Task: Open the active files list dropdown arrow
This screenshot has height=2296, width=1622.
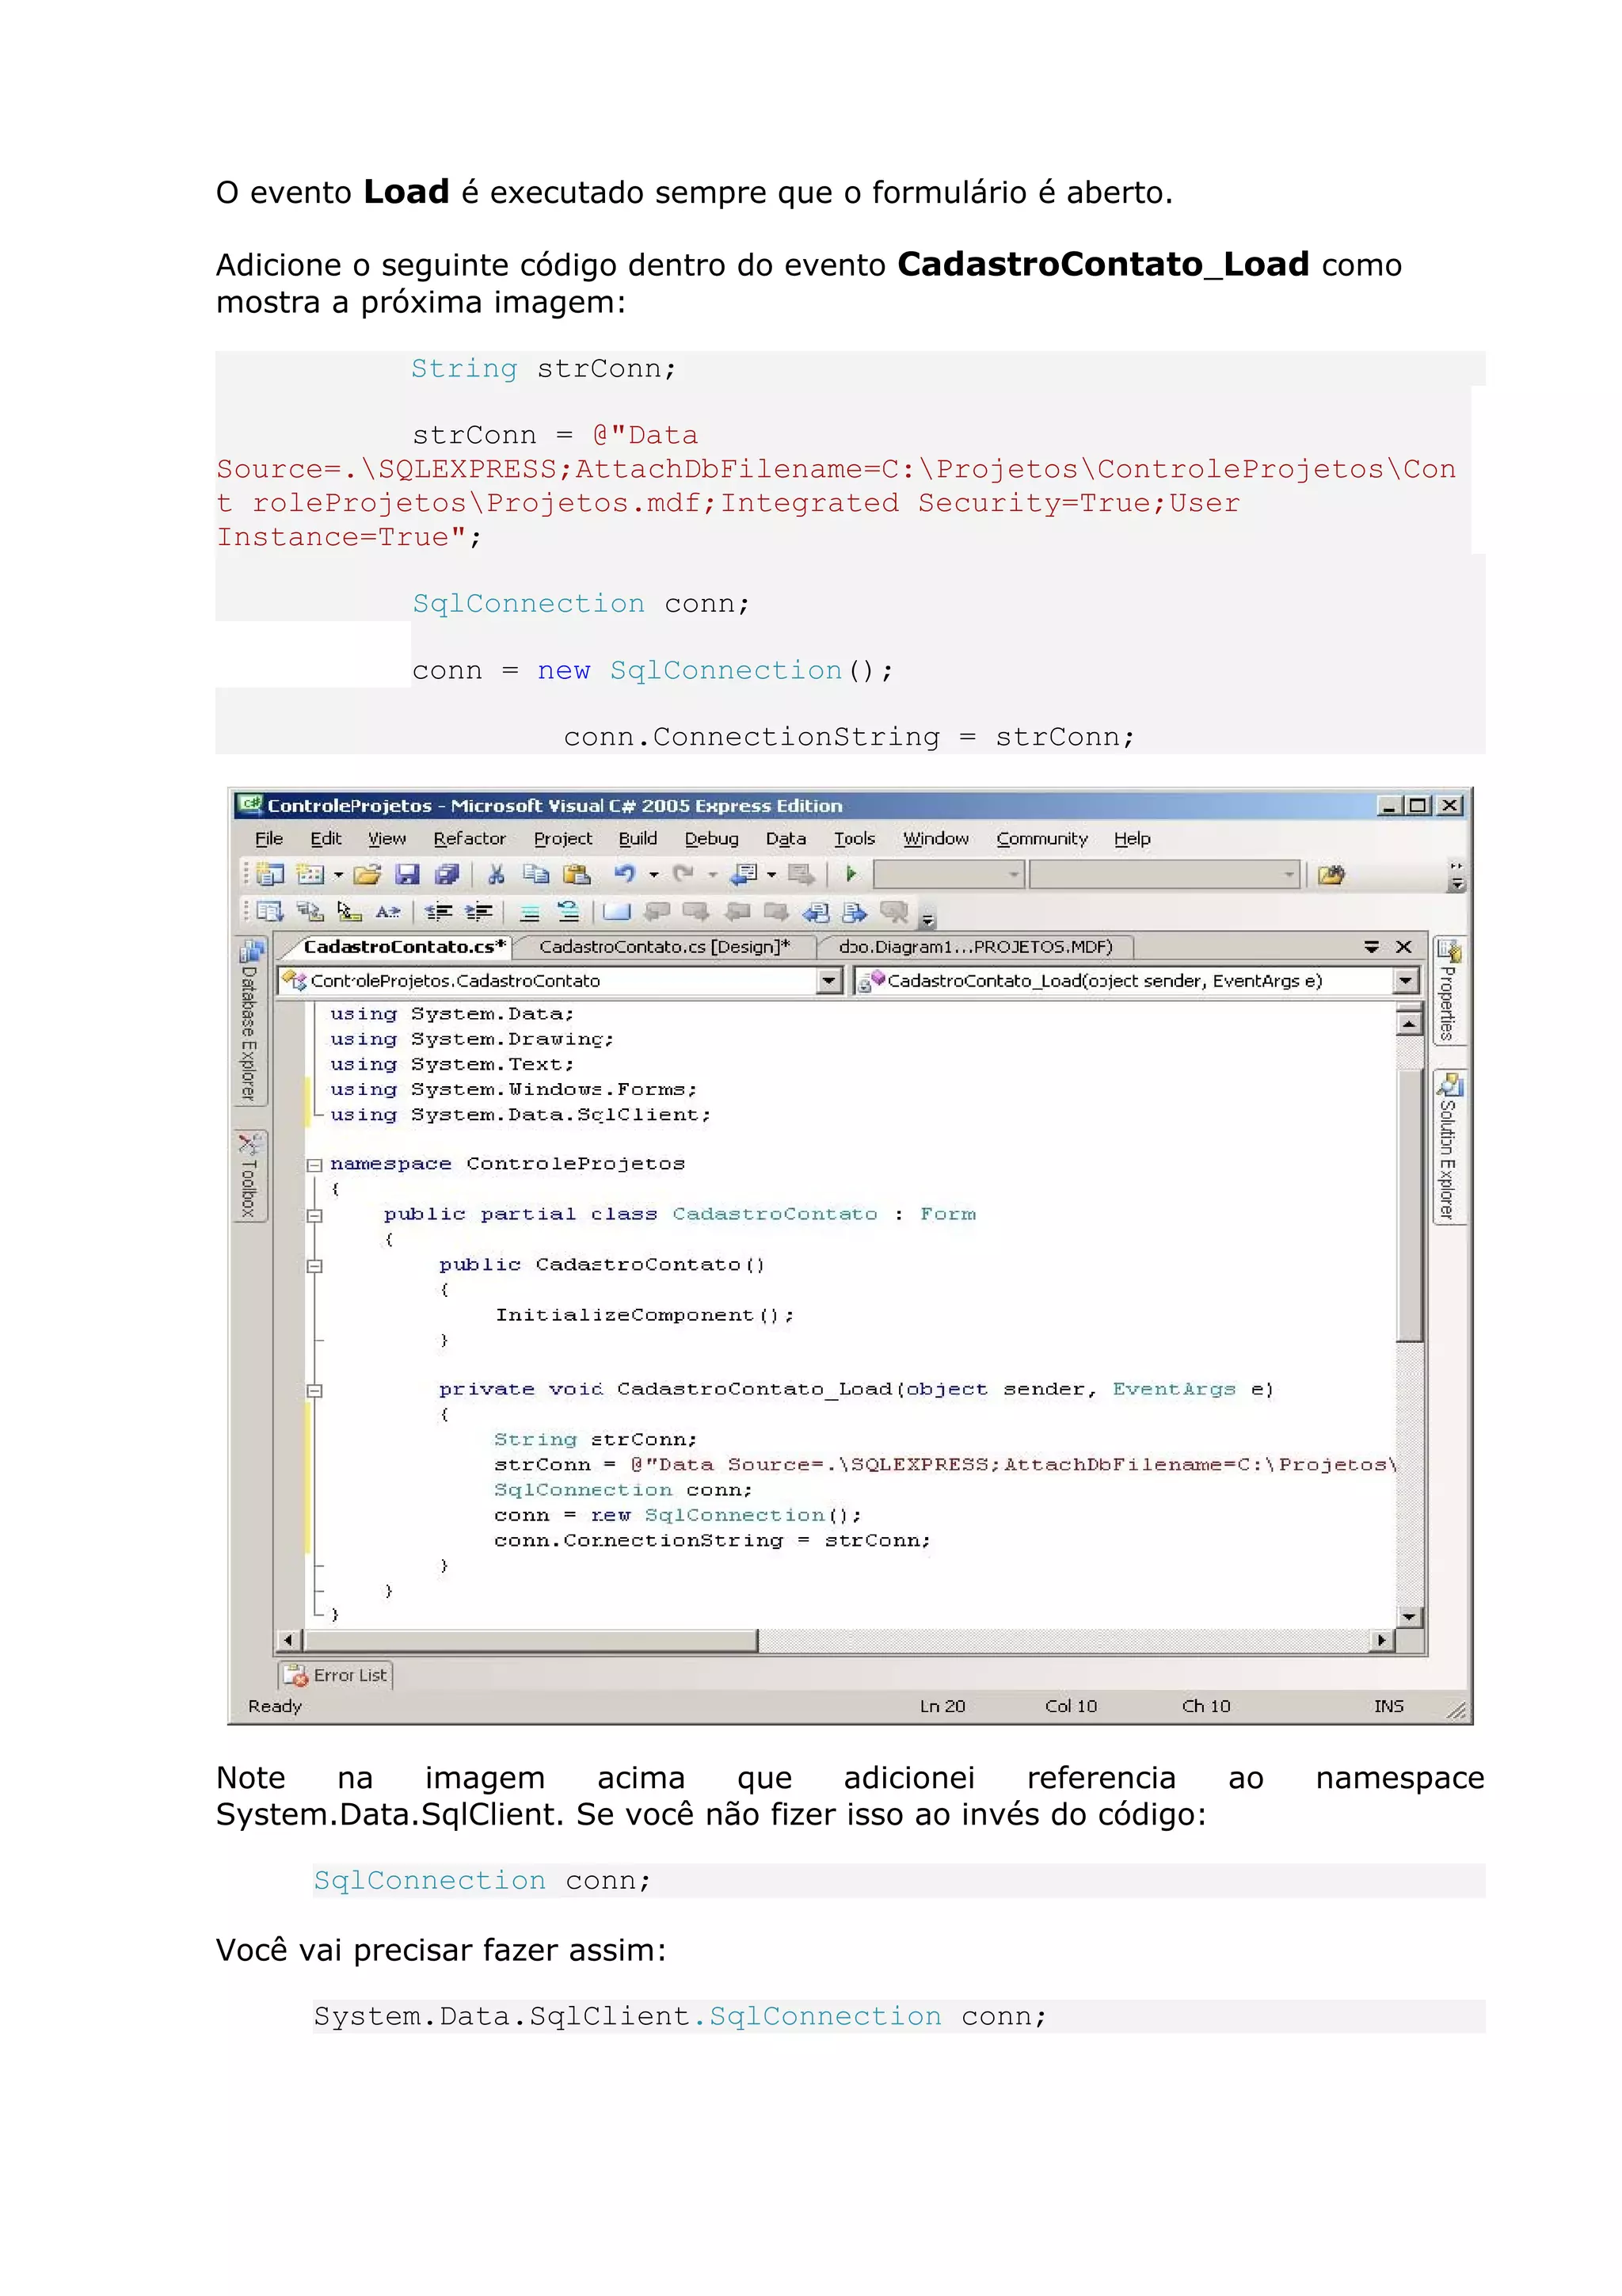Action: tap(1373, 946)
